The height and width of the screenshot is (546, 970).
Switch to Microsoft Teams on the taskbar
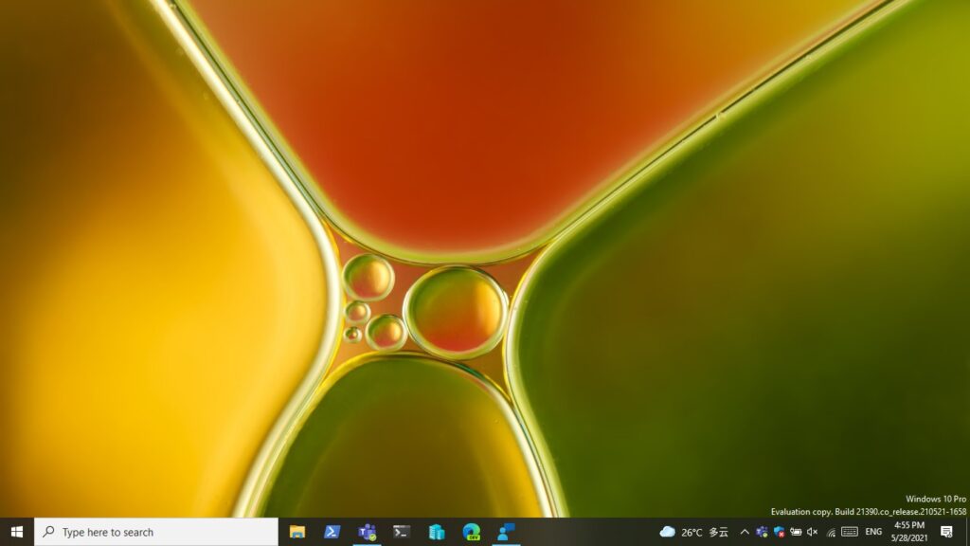point(367,532)
